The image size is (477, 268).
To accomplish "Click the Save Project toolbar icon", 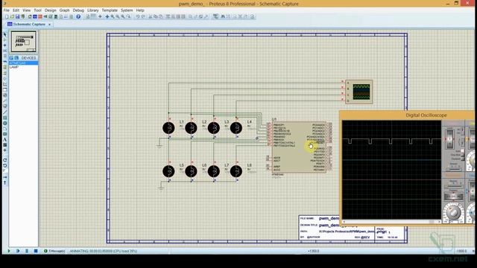I will 17,16.
